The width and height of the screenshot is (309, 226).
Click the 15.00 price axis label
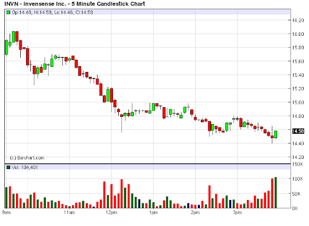tap(298, 102)
